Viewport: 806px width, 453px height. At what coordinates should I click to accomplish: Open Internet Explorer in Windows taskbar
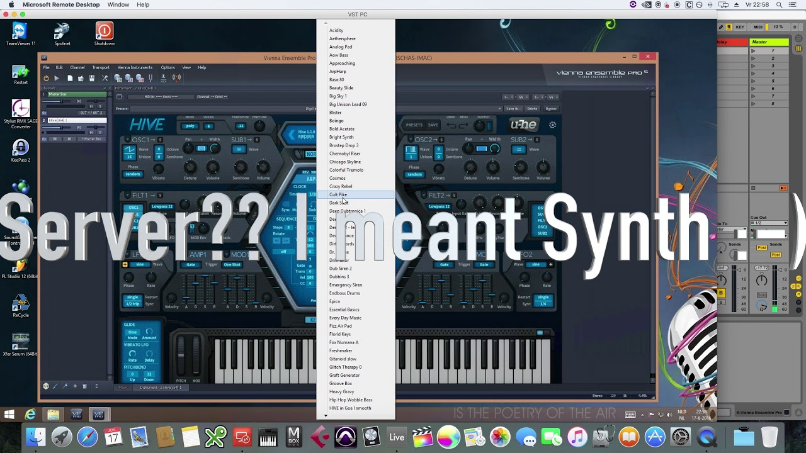tap(30, 415)
